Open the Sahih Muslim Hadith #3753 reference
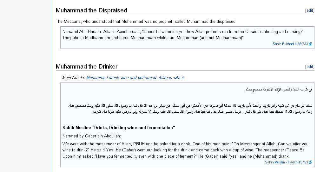317x172 pixels. point(286,162)
